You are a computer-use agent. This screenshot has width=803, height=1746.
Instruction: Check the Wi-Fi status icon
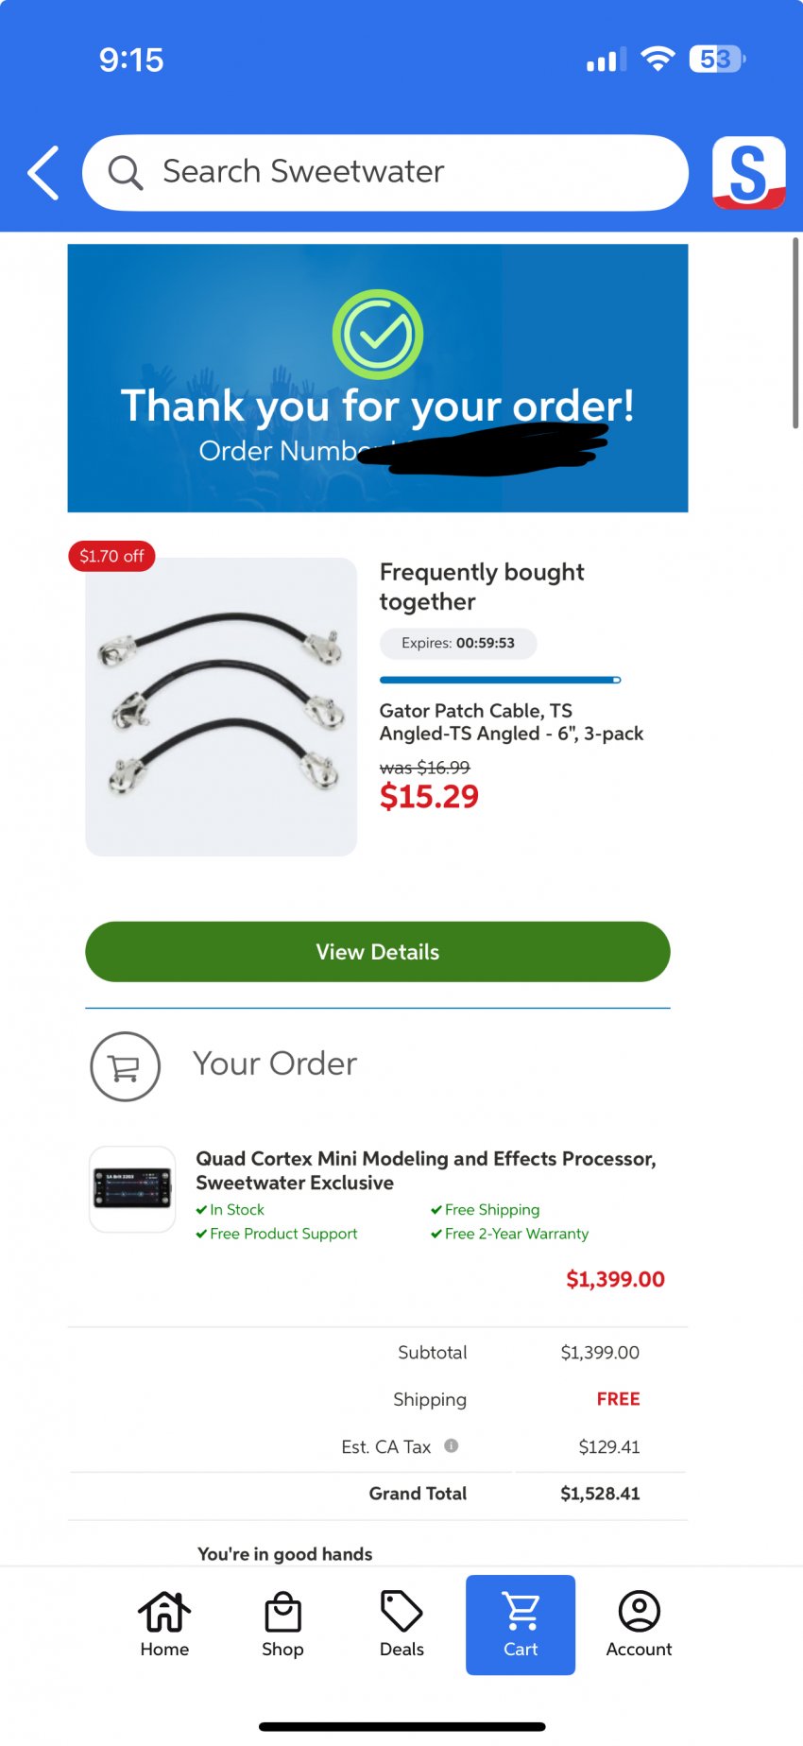tap(658, 59)
